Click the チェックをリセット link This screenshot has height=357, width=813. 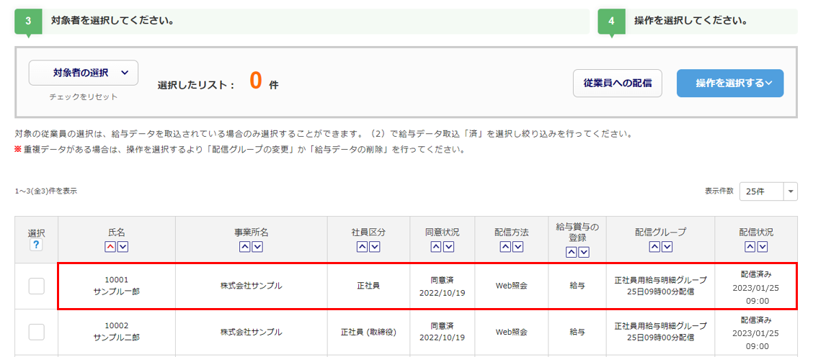click(84, 97)
